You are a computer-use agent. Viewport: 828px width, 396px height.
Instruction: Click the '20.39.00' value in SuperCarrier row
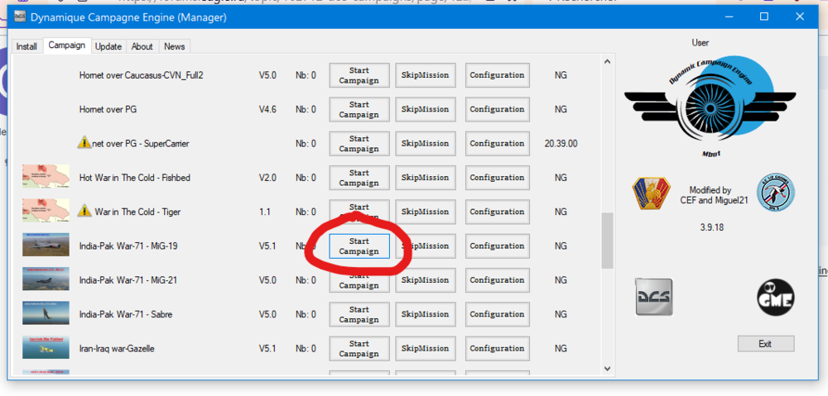tap(561, 143)
